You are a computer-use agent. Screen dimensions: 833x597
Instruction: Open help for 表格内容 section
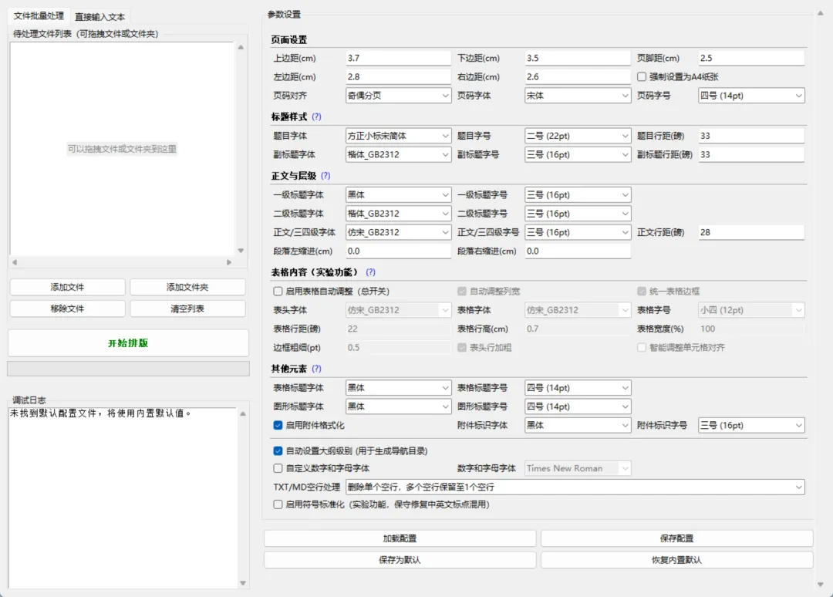pyautogui.click(x=370, y=272)
